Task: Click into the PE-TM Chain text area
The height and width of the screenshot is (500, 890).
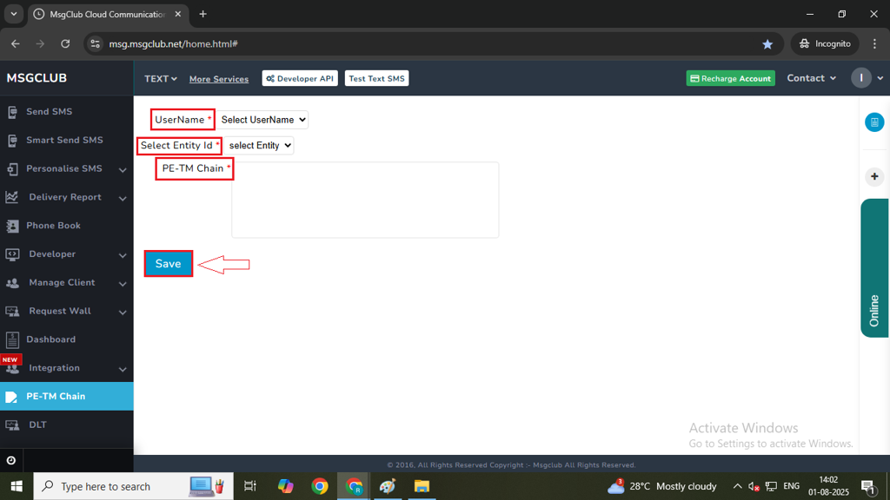Action: pos(365,200)
